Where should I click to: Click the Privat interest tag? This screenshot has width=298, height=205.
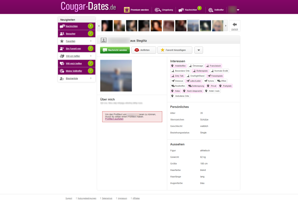212,86
